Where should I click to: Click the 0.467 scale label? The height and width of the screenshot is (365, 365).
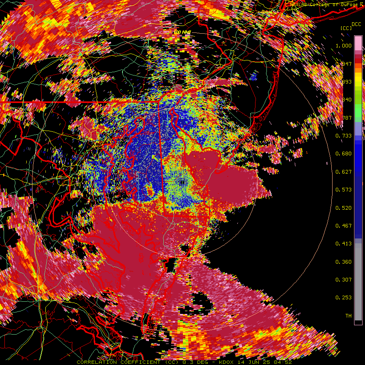(344, 226)
